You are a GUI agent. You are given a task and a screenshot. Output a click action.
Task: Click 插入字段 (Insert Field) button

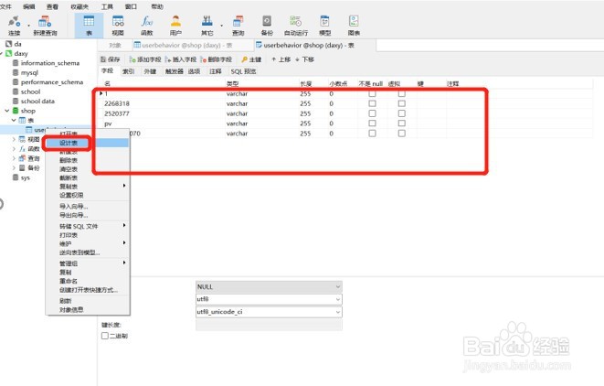click(x=181, y=59)
